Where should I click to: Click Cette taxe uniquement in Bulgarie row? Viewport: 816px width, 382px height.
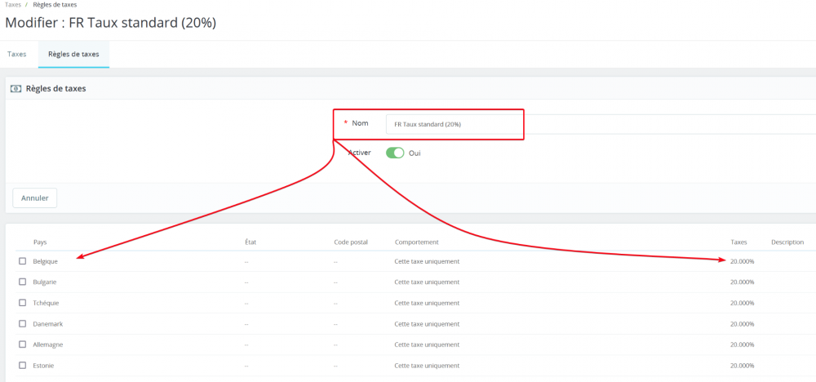427,282
